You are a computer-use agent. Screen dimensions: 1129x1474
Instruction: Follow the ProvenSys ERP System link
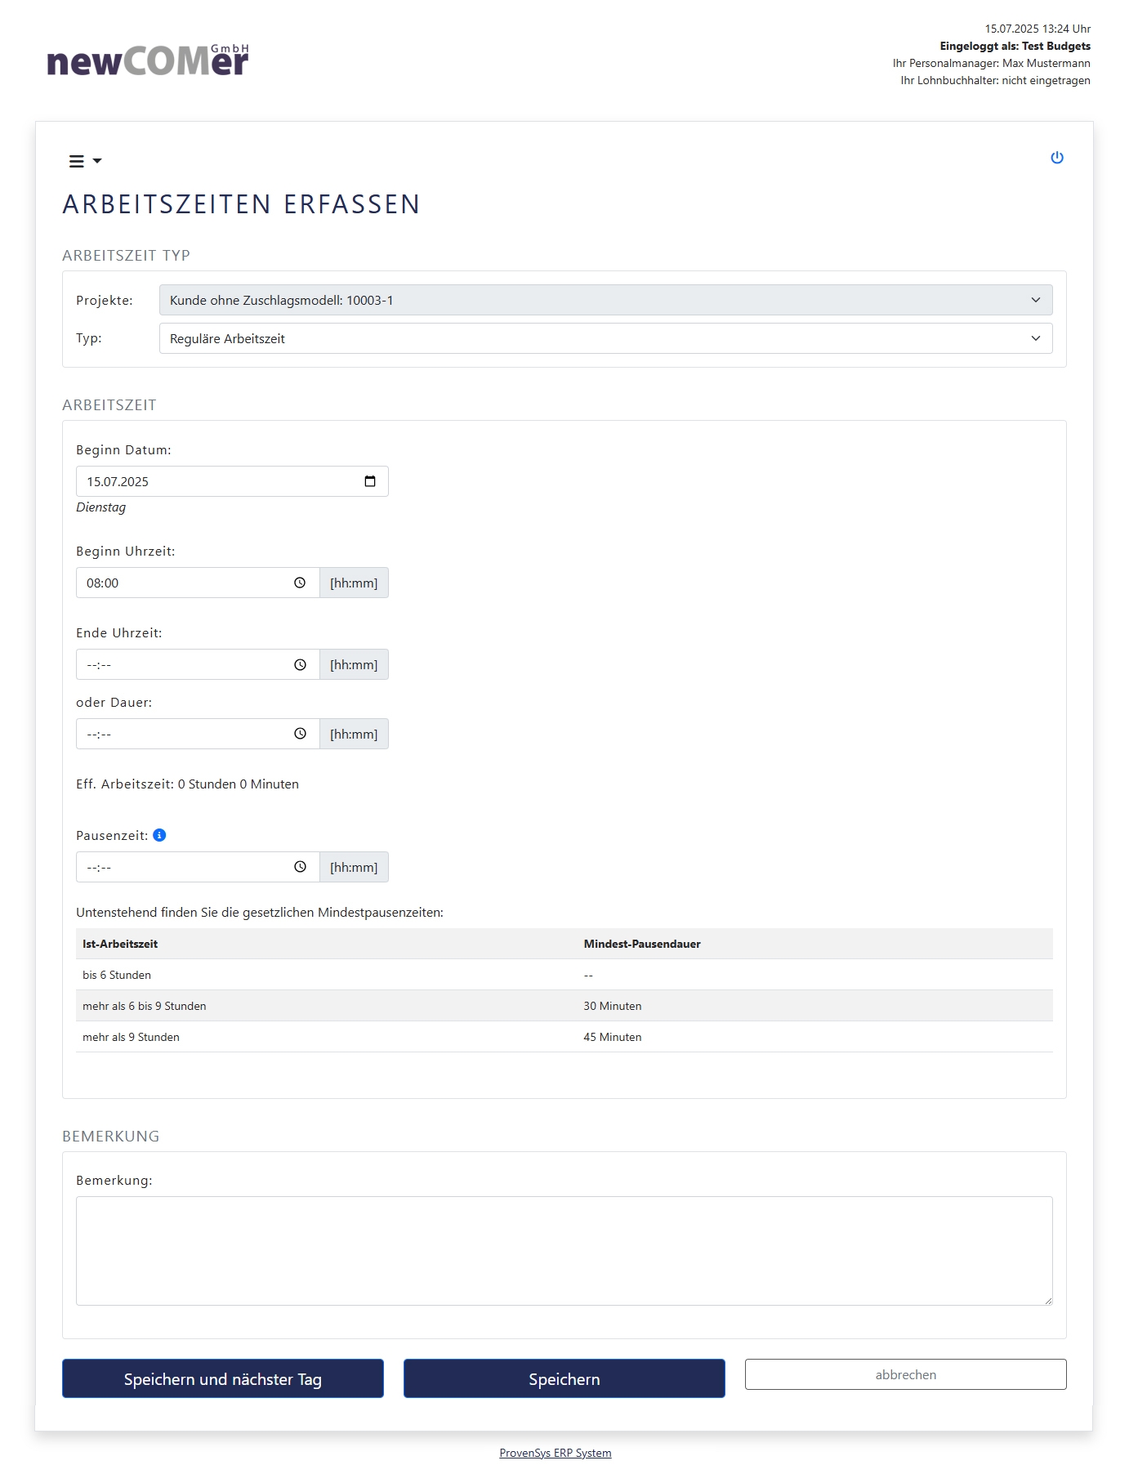(x=556, y=1453)
